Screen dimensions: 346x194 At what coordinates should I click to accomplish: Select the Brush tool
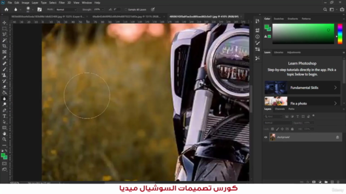4,70
